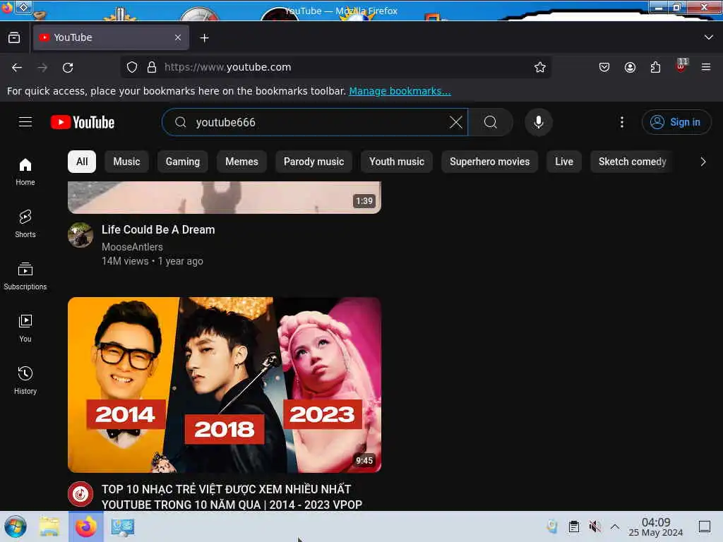Open Subscriptions in sidebar

click(25, 276)
